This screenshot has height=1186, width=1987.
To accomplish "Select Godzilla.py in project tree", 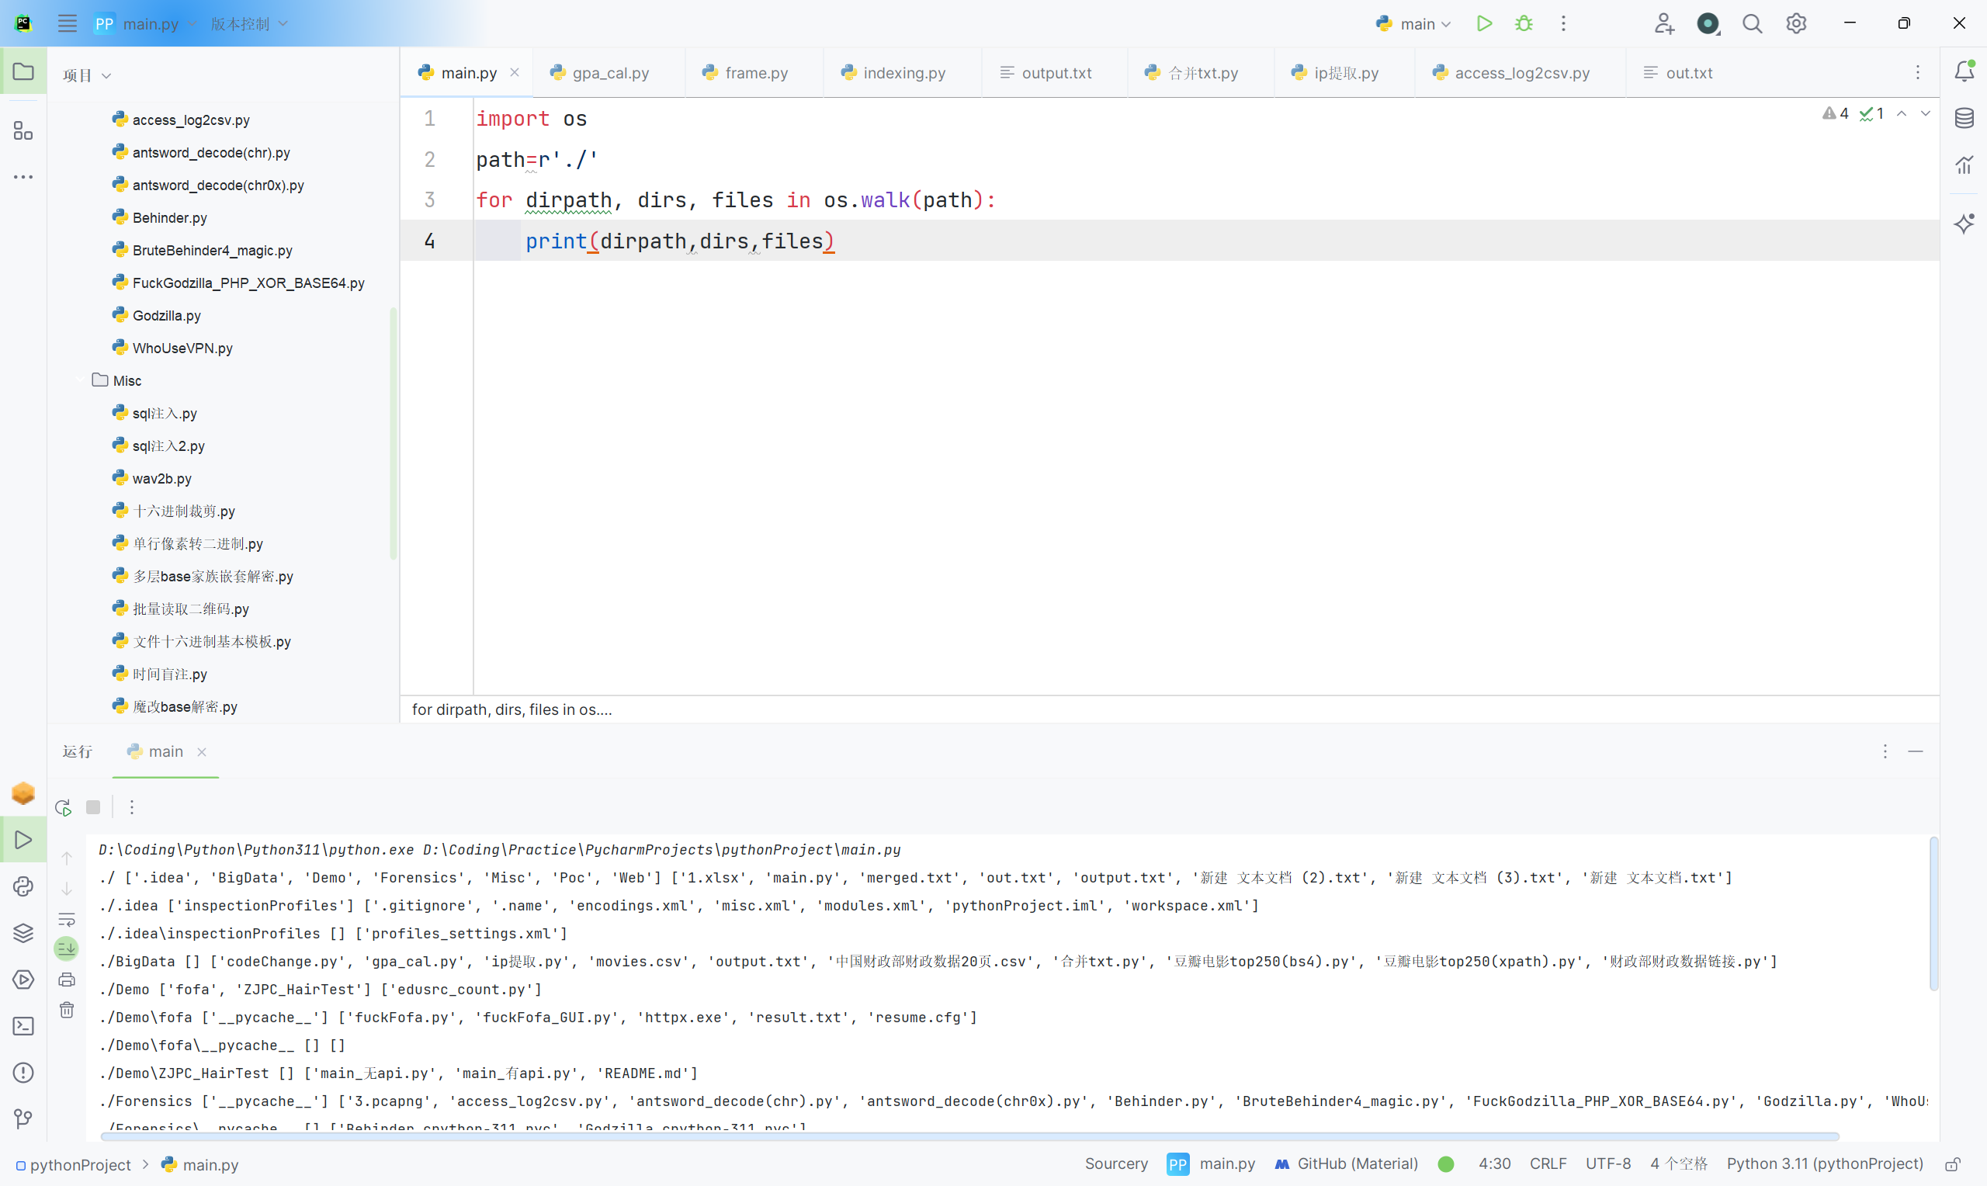I will click(166, 315).
